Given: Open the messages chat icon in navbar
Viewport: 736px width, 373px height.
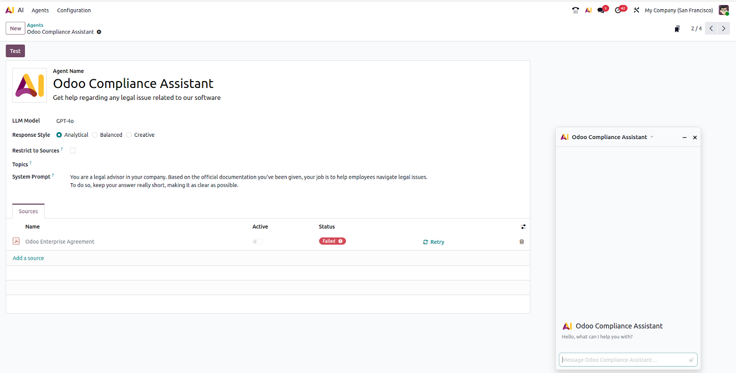Looking at the screenshot, I should (601, 10).
